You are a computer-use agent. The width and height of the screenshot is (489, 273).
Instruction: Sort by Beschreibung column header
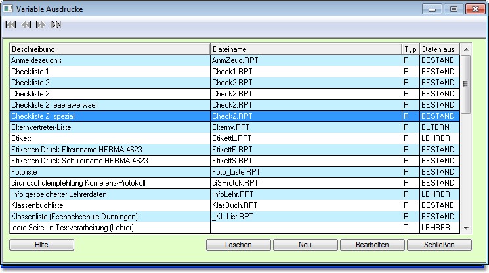click(x=110, y=49)
